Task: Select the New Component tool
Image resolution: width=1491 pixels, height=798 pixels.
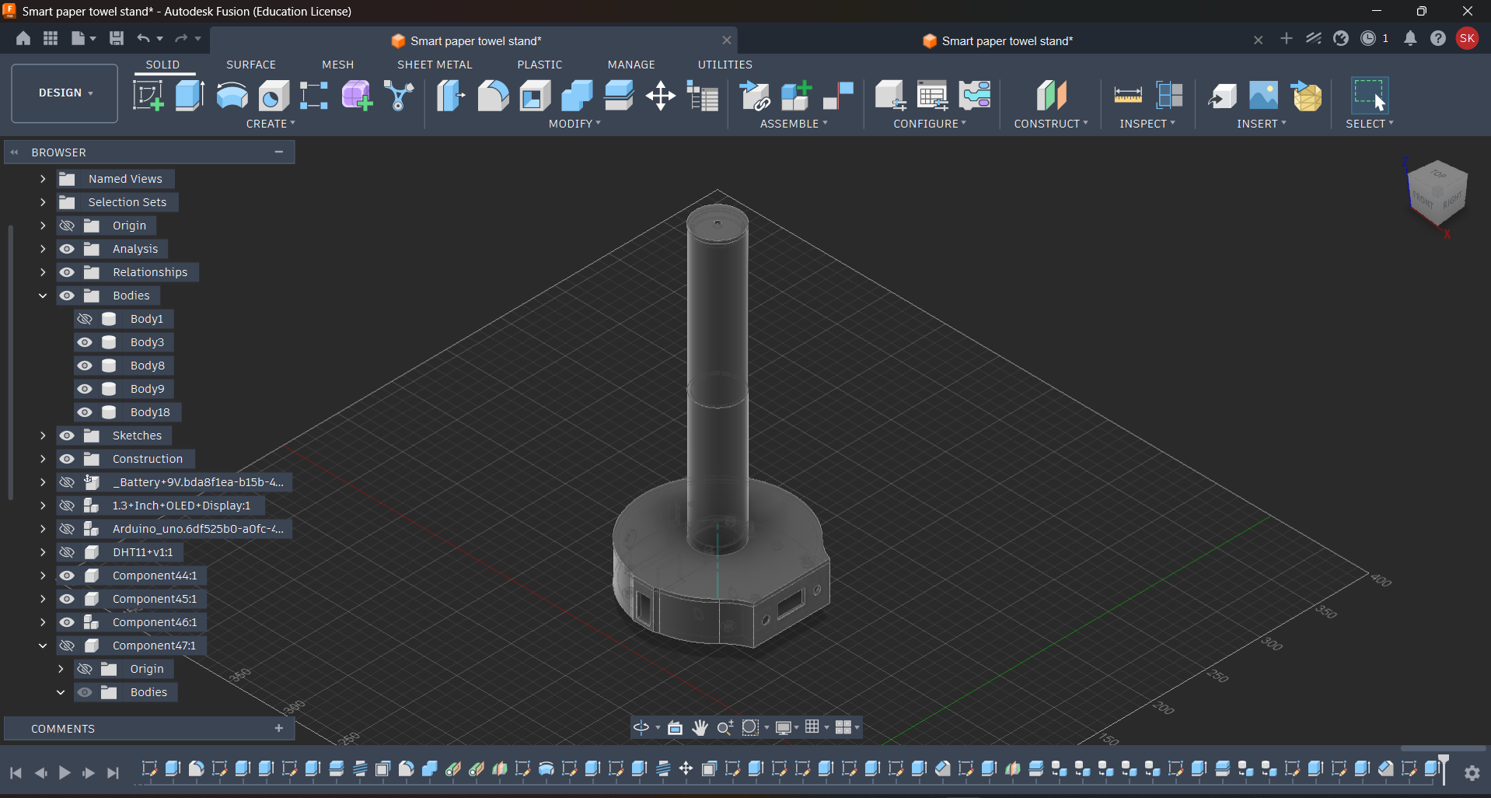Action: tap(797, 96)
